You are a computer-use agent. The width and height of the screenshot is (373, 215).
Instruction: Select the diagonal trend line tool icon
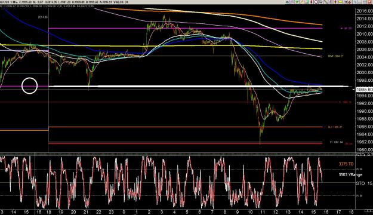(x=326, y=2)
